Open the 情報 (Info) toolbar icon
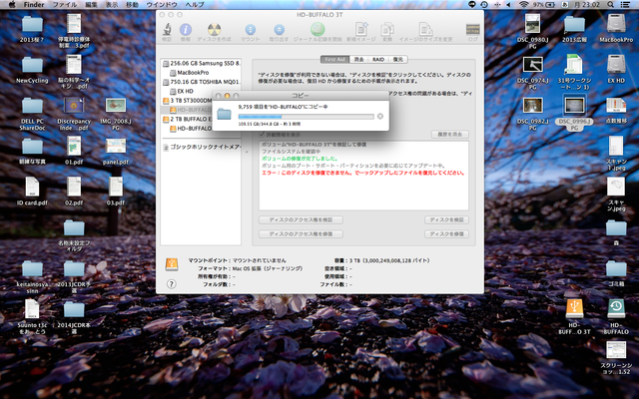The image size is (639, 399). click(186, 30)
